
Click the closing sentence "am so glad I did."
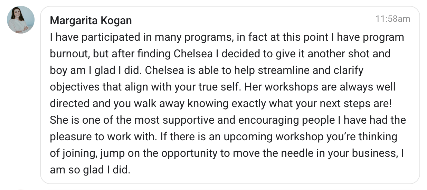pyautogui.click(x=90, y=170)
